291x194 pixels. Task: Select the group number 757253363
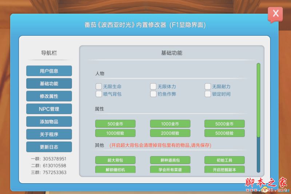click(55, 173)
